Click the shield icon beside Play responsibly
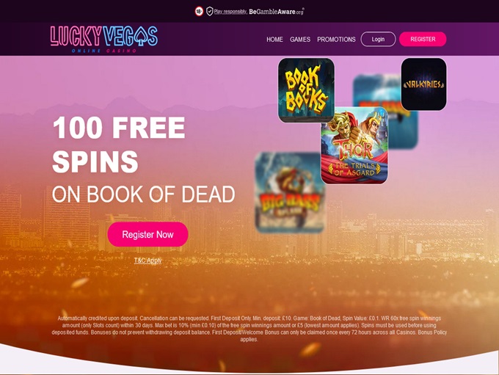The image size is (499, 375). point(209,12)
